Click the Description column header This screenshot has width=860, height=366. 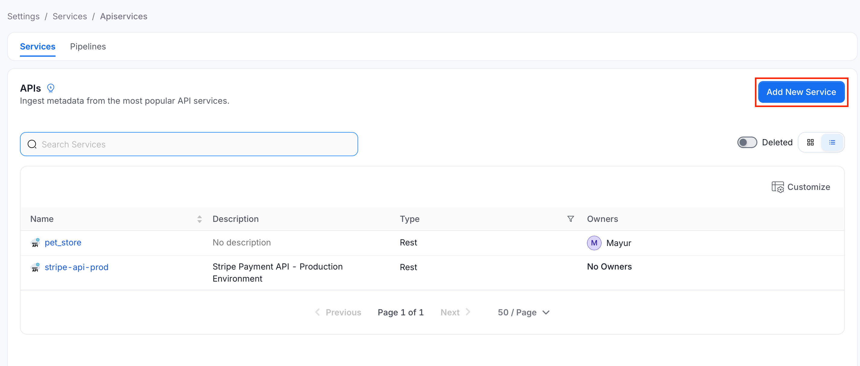coord(235,219)
